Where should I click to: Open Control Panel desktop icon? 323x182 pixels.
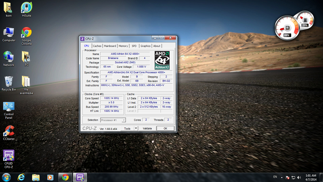pos(8,110)
